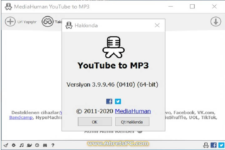Open Facebook icon in bottom status bar

(213, 145)
